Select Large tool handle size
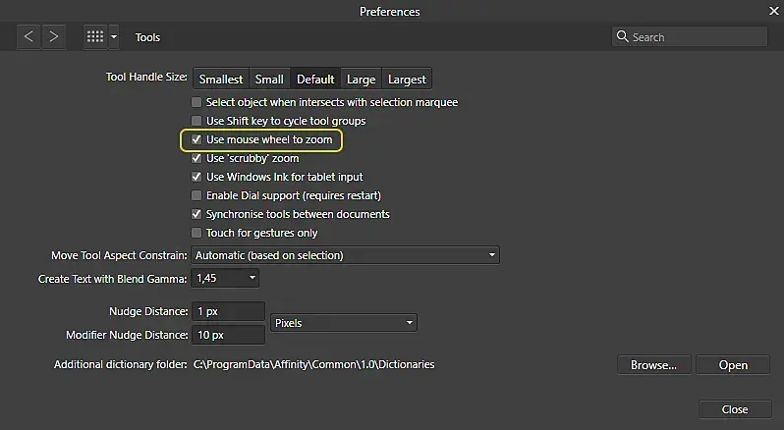The image size is (784, 430). click(361, 79)
